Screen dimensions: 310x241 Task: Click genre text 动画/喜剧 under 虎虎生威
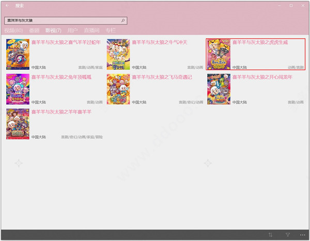click(296, 68)
